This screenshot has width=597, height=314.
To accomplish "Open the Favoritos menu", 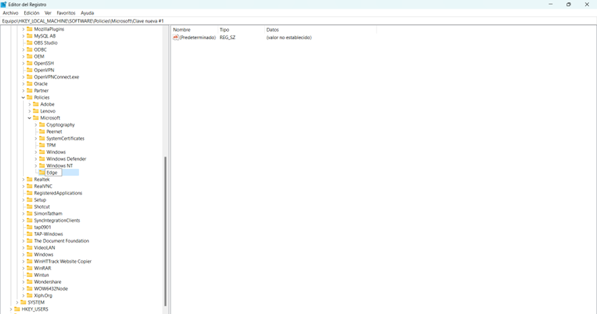I will click(66, 13).
